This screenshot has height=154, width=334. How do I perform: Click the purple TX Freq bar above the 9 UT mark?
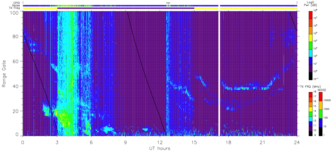pyautogui.click(x=126, y=8)
